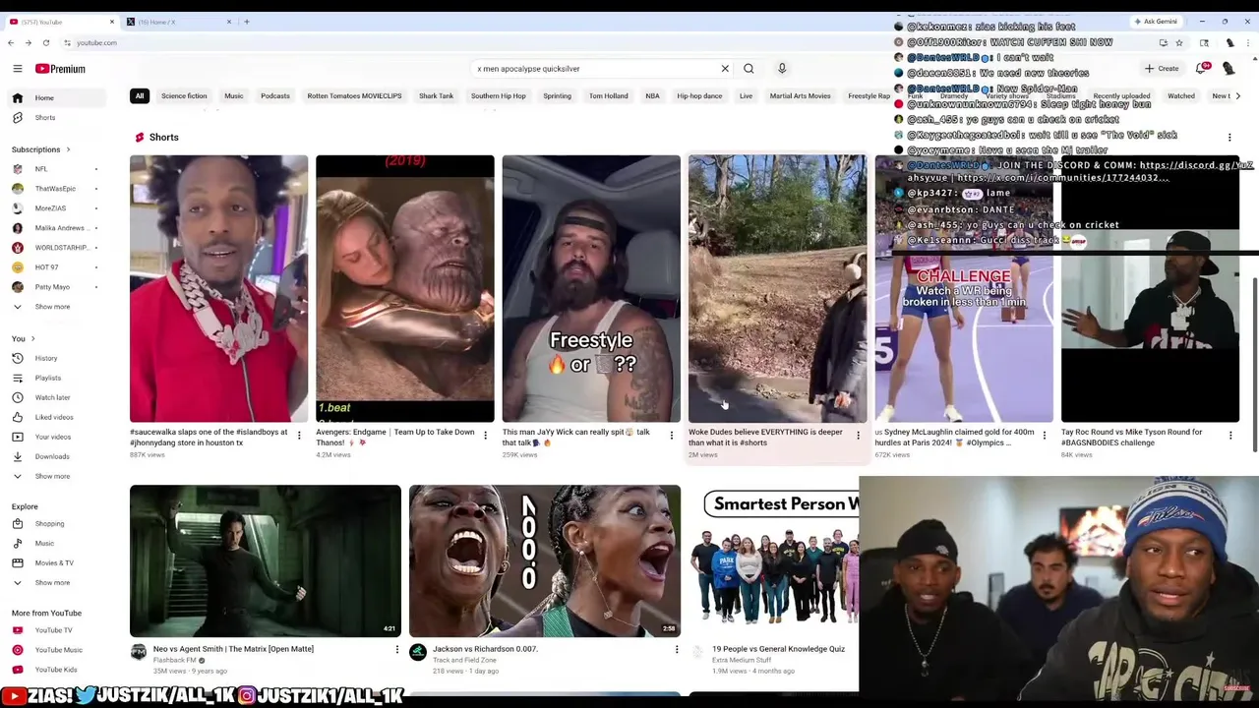
Task: Play the Freestyle short thumbnail
Action: pyautogui.click(x=591, y=288)
